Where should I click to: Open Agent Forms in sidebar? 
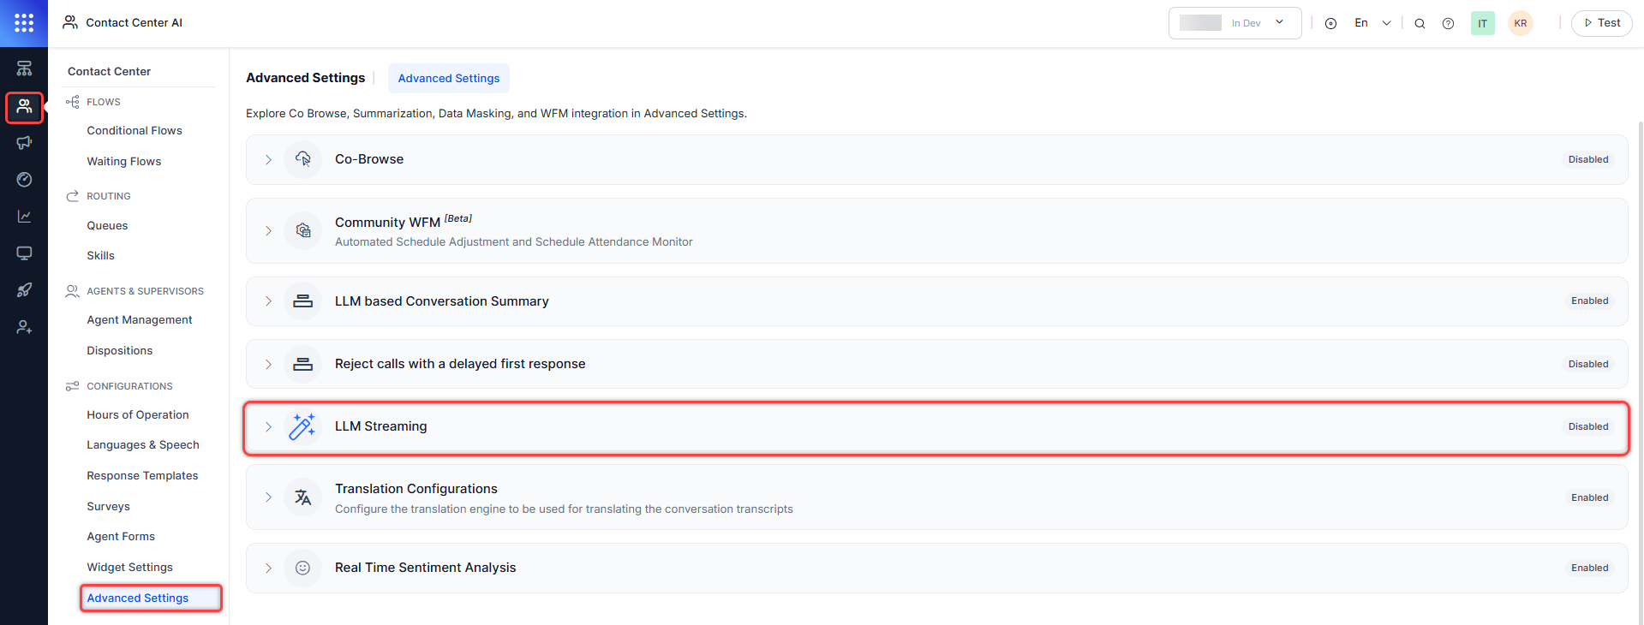[x=121, y=537]
